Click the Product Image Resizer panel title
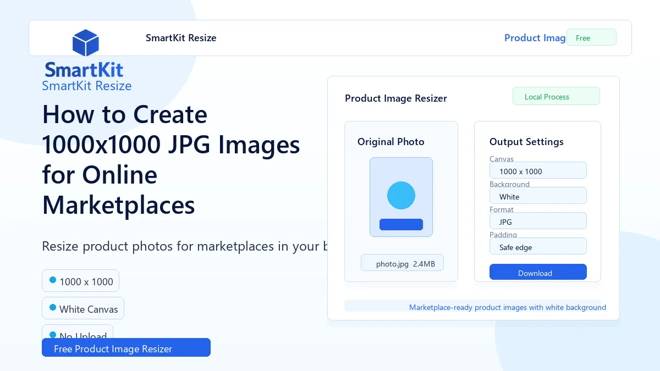 396,98
